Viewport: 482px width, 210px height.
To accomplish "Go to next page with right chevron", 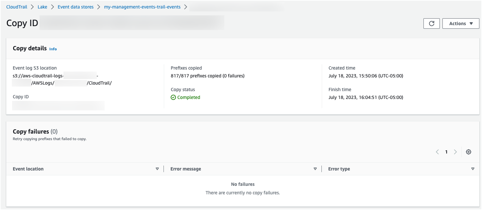I will 455,152.
